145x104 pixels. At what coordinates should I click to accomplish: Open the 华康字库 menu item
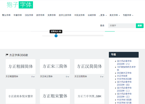coord(18,15)
